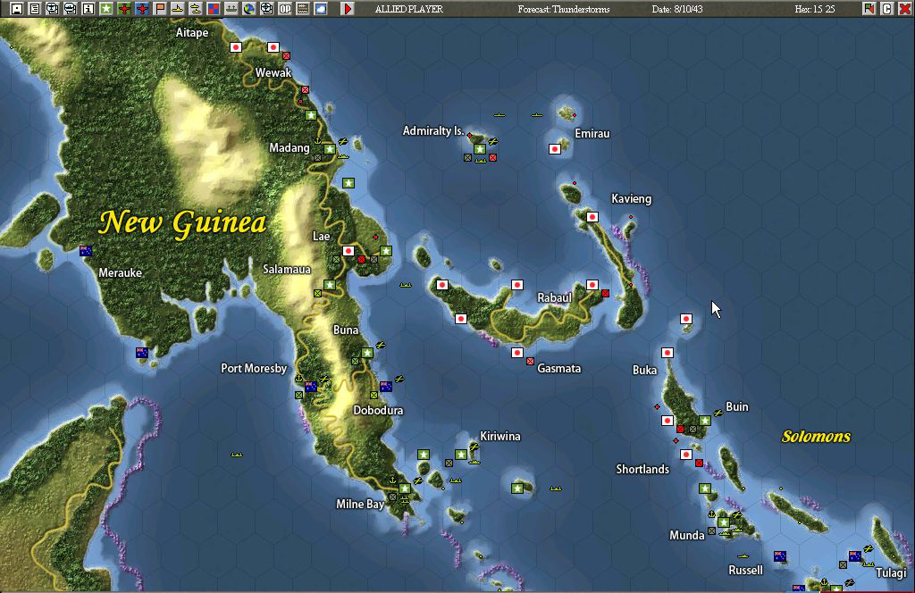Image resolution: width=915 pixels, height=593 pixels.
Task: Select the Australian flag at Merauke
Action: tap(86, 251)
